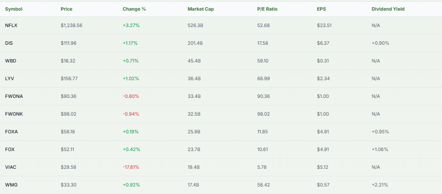442x194 pixels.
Task: Click the Dividend Yield column header
Action: click(388, 9)
